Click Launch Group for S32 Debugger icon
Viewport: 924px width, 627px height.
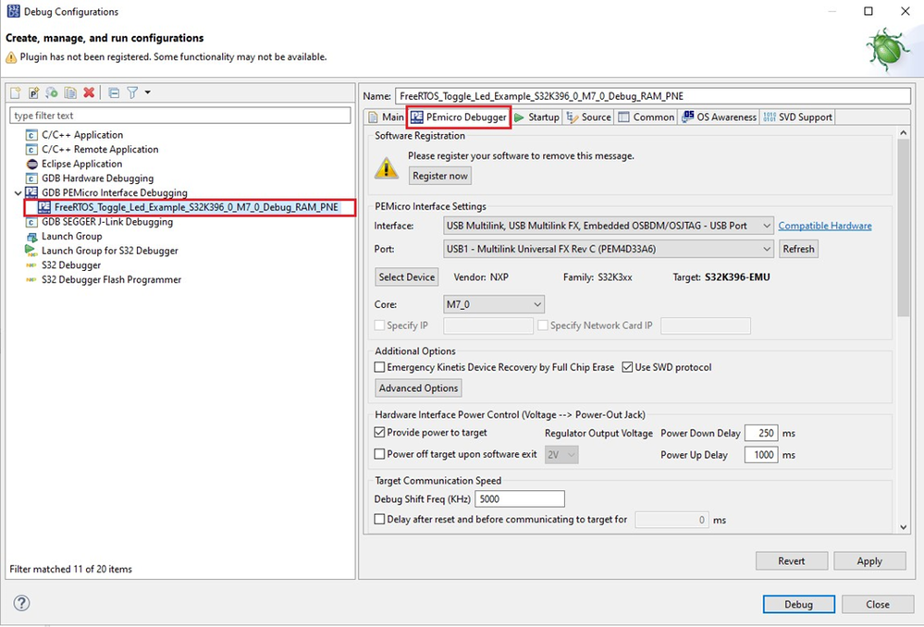(31, 251)
